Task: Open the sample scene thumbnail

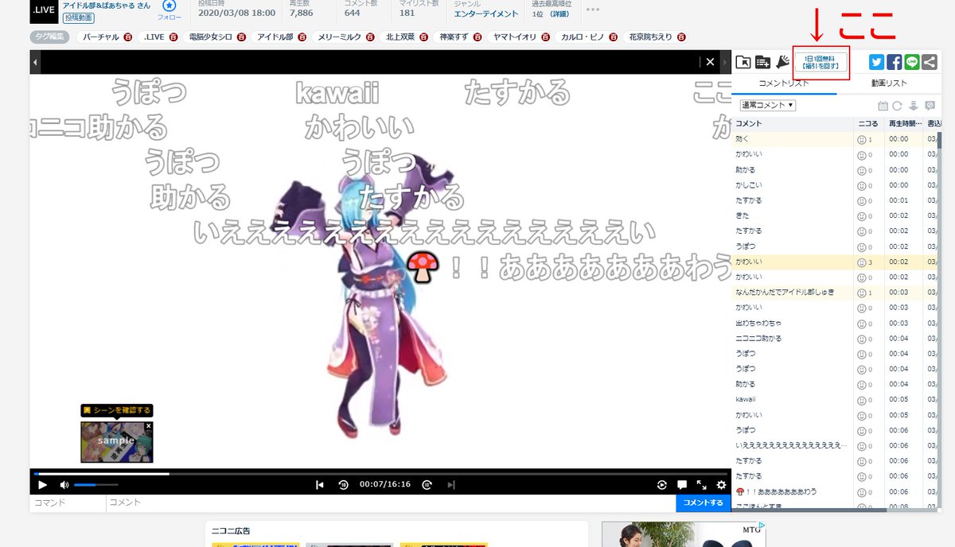Action: [x=116, y=442]
